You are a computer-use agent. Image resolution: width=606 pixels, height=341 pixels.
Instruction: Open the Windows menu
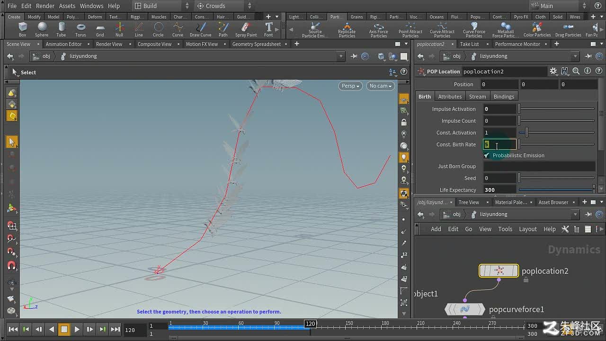point(91,6)
